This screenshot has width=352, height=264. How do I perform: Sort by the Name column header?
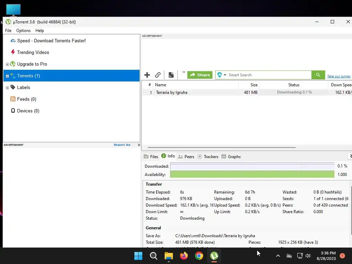point(196,85)
